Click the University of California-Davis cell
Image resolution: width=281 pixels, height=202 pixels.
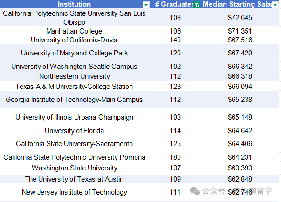pos(75,40)
